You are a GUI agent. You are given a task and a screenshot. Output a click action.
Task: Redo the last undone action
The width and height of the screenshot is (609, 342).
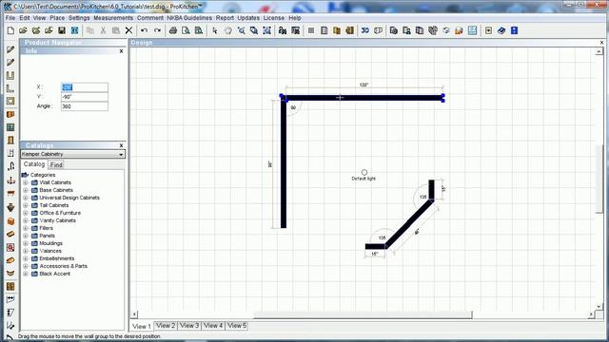click(x=157, y=30)
